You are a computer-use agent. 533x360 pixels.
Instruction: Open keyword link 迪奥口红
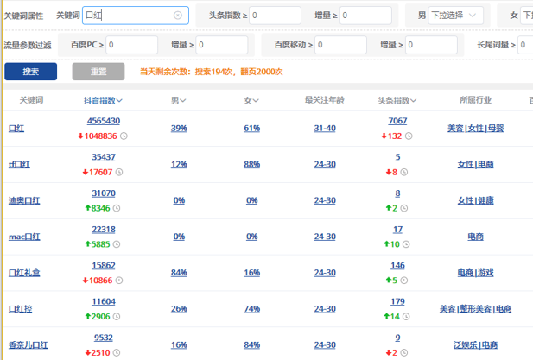click(24, 200)
